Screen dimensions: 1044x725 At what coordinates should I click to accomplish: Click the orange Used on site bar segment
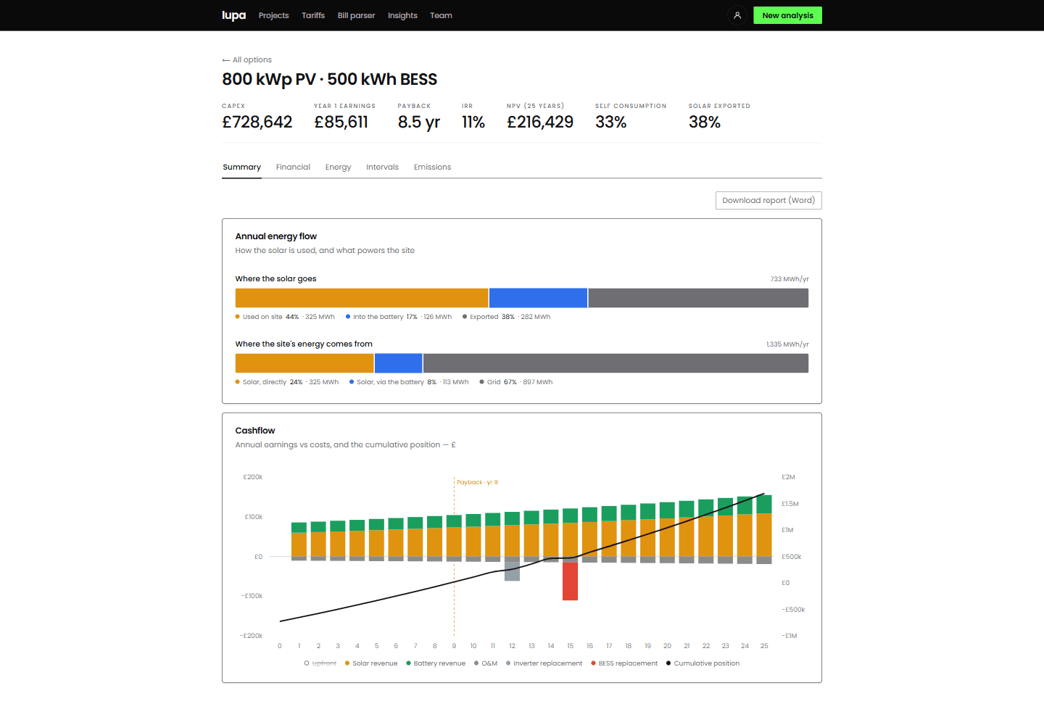362,298
